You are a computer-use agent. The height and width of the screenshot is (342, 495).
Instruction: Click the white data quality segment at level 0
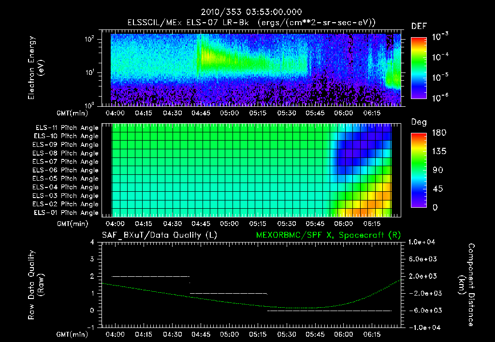(x=329, y=311)
